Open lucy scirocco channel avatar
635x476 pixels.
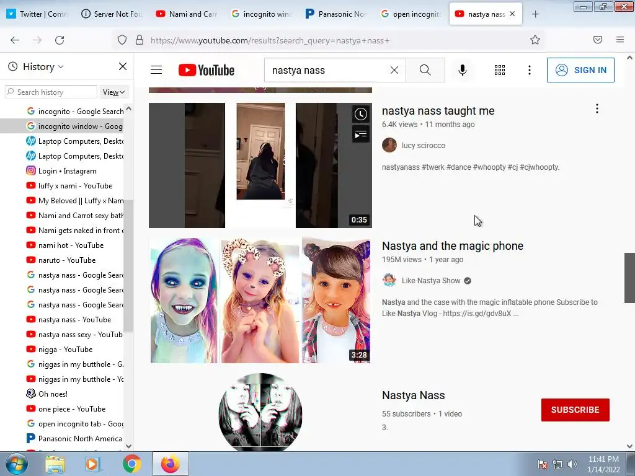(x=389, y=145)
